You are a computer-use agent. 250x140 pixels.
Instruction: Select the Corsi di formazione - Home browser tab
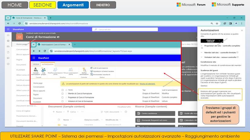tap(29, 18)
